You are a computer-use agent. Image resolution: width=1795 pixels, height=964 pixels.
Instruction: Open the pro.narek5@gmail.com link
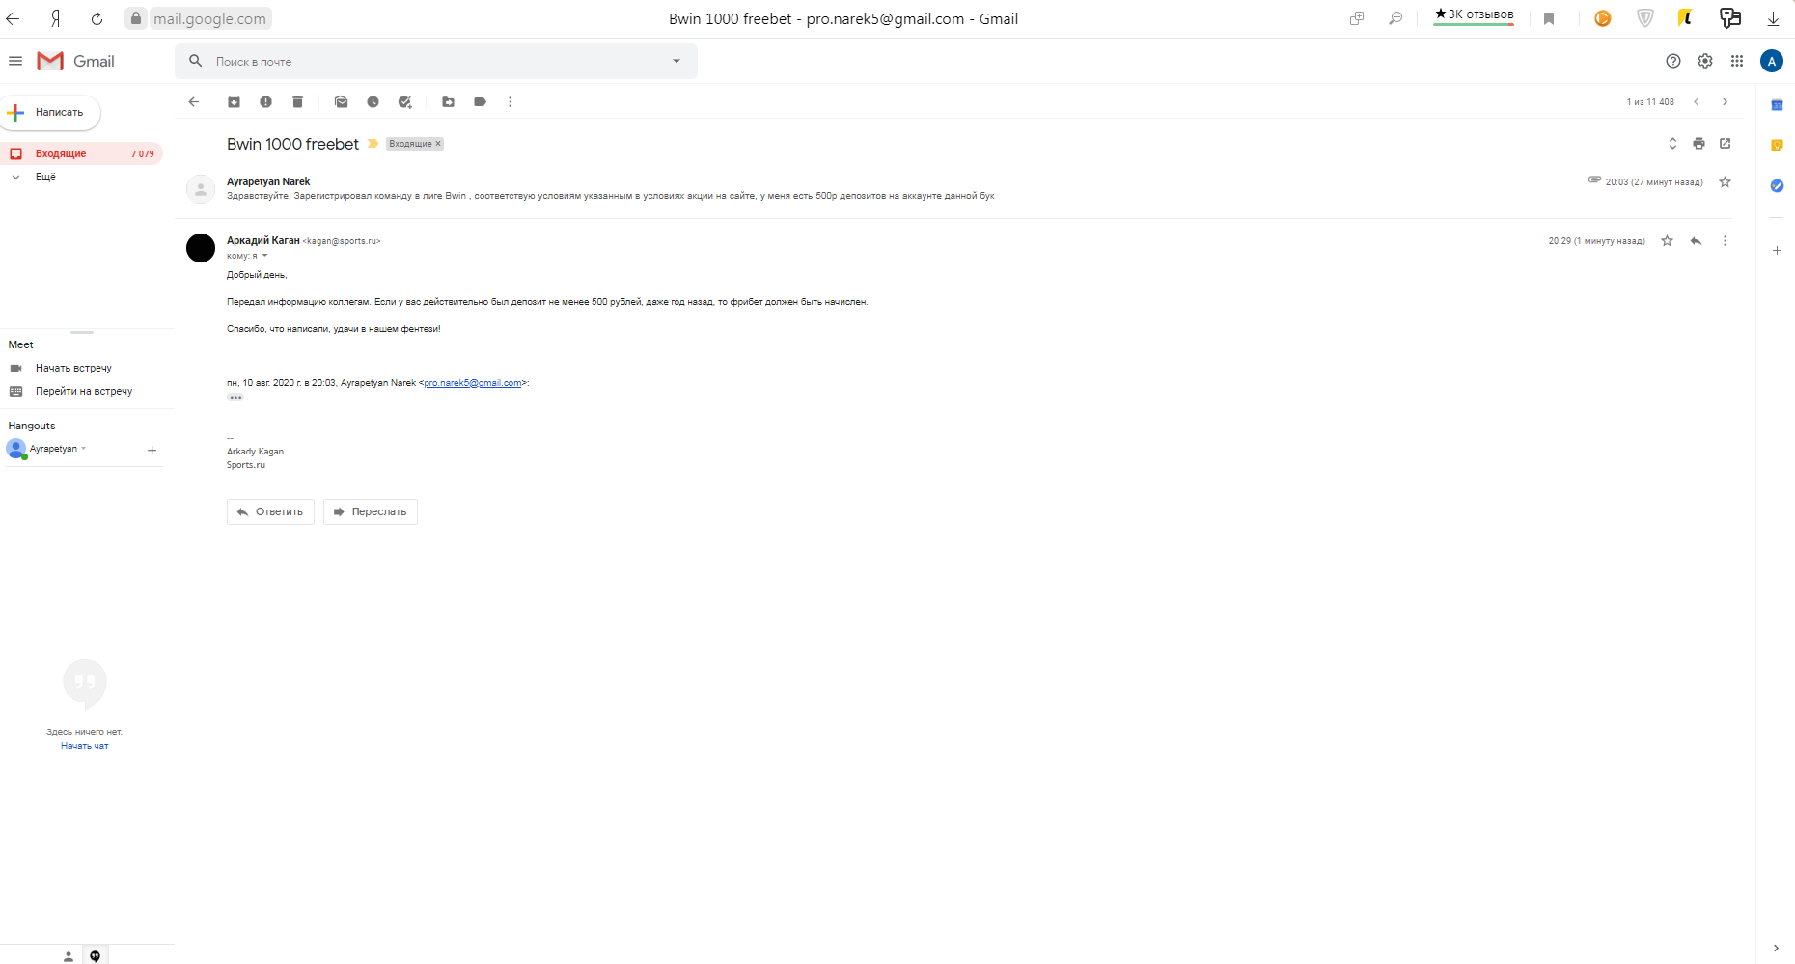point(473,383)
